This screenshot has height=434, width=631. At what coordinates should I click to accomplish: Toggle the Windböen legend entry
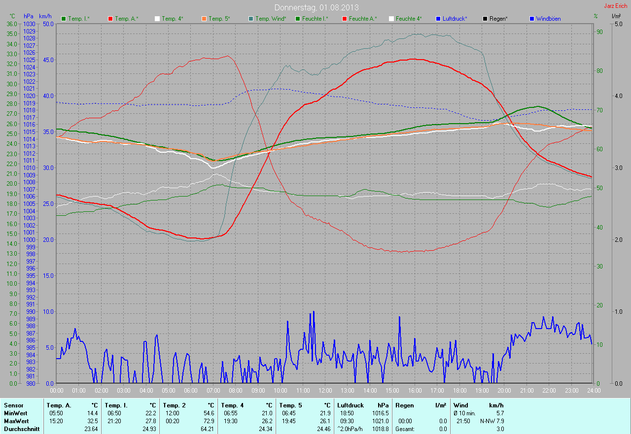pos(544,19)
